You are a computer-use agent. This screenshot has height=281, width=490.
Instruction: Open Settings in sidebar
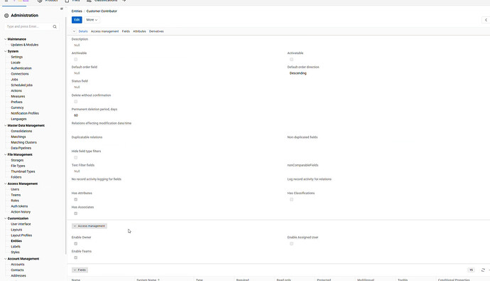click(x=17, y=57)
